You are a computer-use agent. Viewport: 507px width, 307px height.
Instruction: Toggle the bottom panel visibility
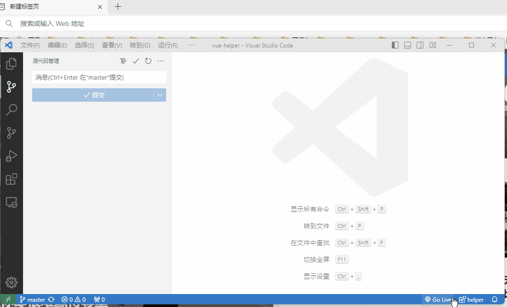click(x=408, y=45)
